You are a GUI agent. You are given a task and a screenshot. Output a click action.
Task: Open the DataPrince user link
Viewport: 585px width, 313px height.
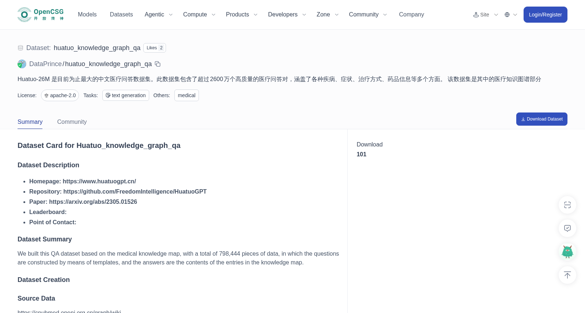pos(45,64)
